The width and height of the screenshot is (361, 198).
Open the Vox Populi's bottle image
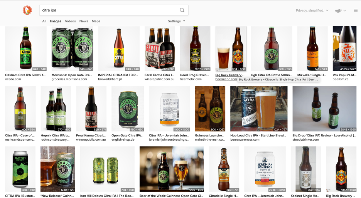coord(344,49)
